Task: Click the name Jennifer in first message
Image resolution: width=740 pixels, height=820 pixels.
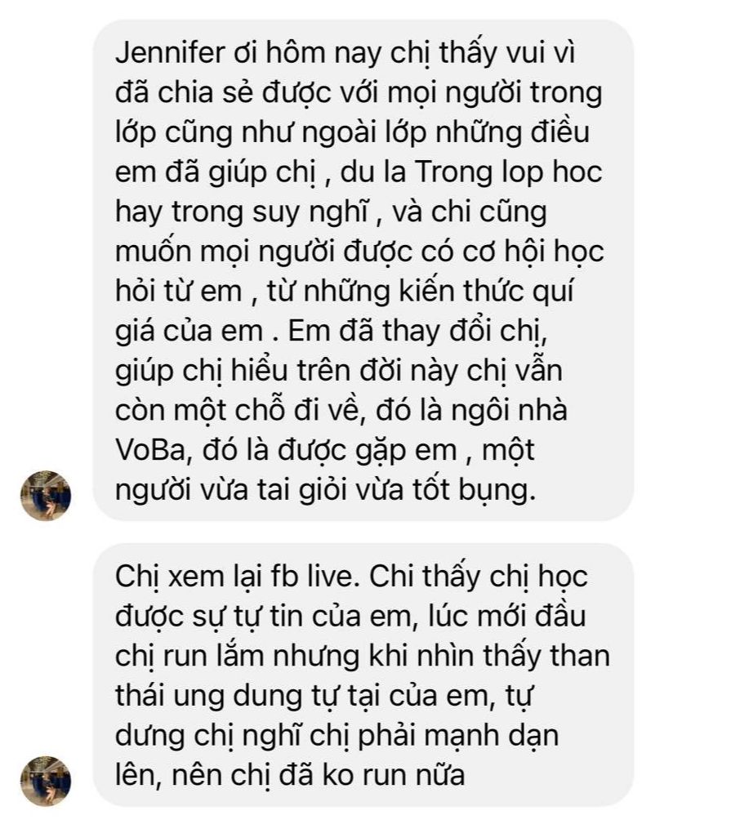Action: click(x=170, y=52)
